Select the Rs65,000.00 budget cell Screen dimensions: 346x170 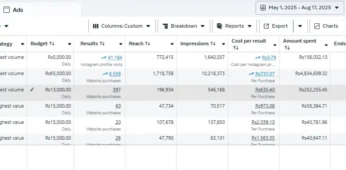tap(50, 76)
